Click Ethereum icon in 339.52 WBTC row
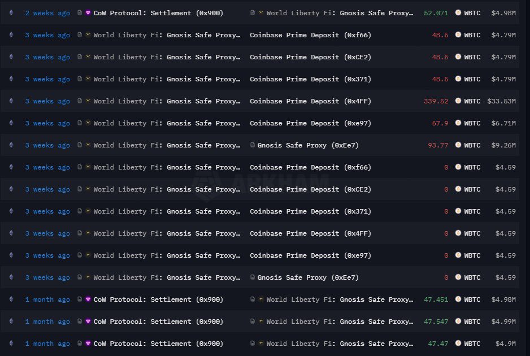This screenshot has width=530, height=356. pyautogui.click(x=11, y=101)
